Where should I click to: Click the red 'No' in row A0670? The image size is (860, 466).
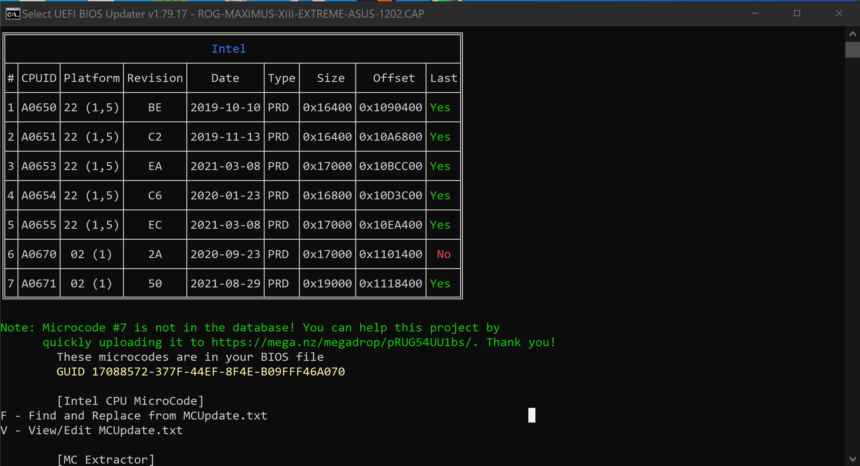444,254
